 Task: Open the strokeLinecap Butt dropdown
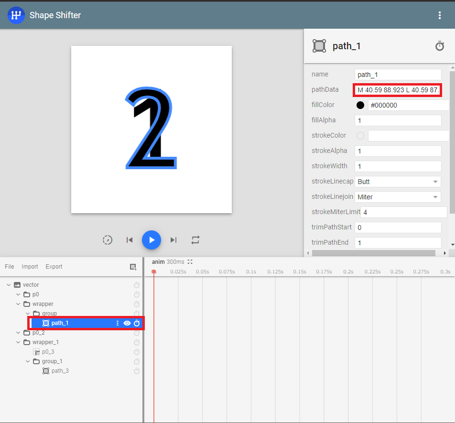pyautogui.click(x=398, y=182)
